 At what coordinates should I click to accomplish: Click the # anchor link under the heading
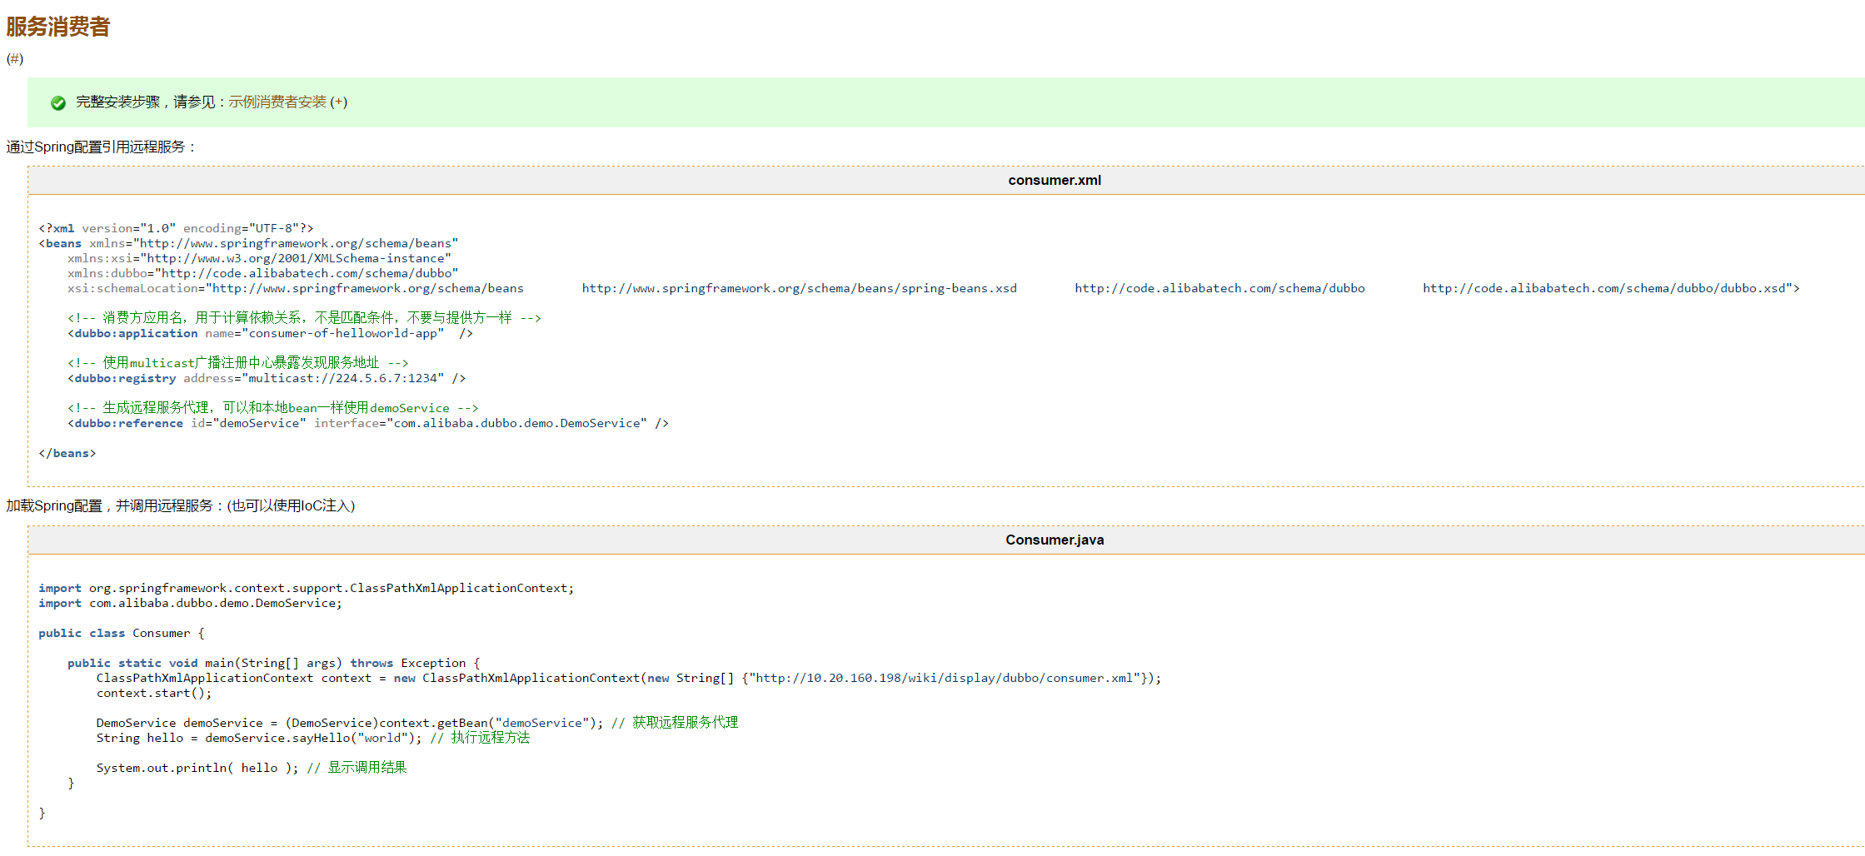coord(15,58)
